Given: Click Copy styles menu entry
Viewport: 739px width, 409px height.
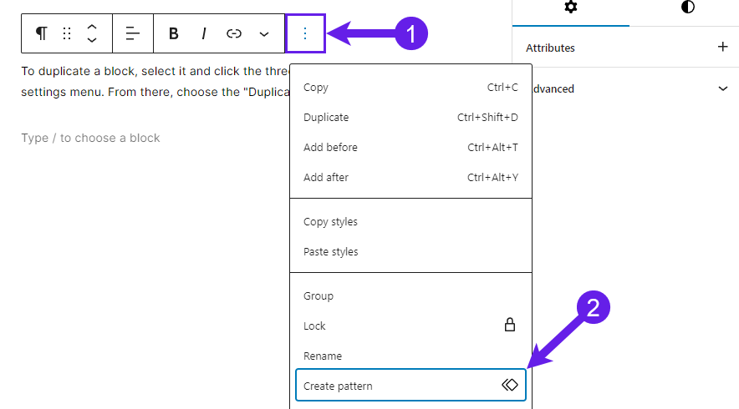Looking at the screenshot, I should (410, 222).
